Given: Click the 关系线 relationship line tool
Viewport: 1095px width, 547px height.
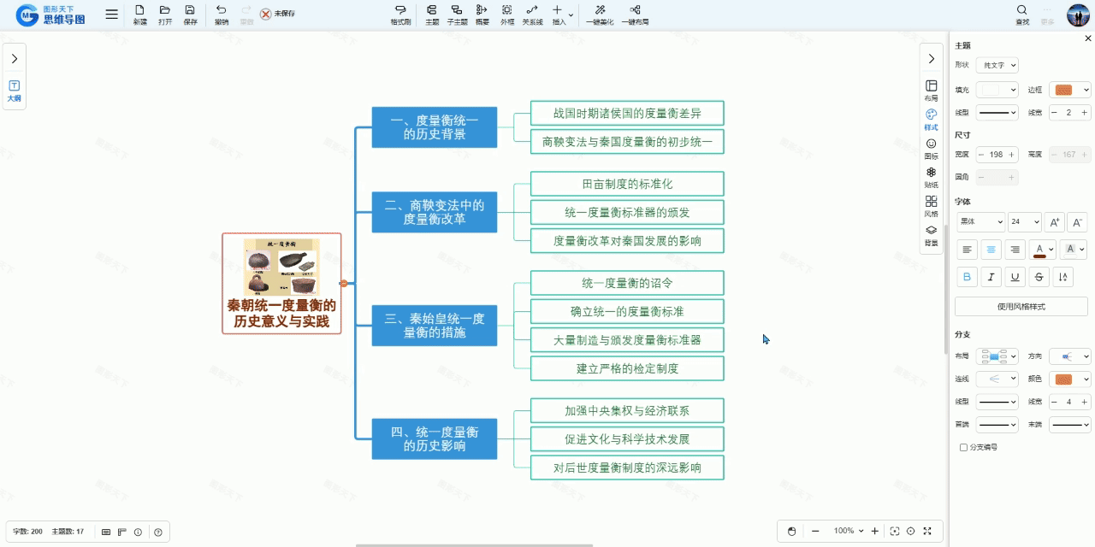Looking at the screenshot, I should point(532,15).
